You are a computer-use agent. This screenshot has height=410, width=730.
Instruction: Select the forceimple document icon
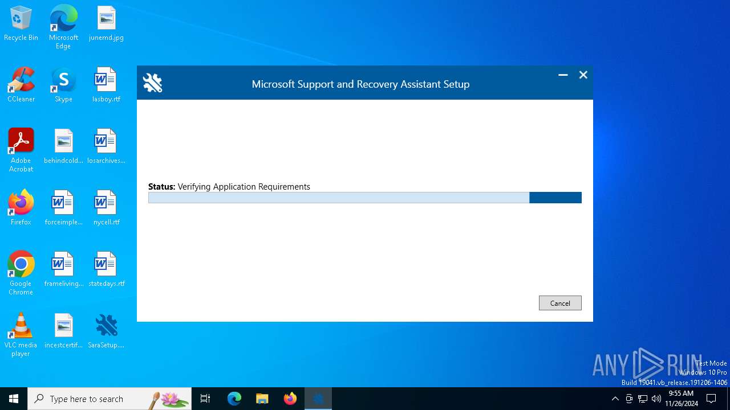[x=63, y=208]
